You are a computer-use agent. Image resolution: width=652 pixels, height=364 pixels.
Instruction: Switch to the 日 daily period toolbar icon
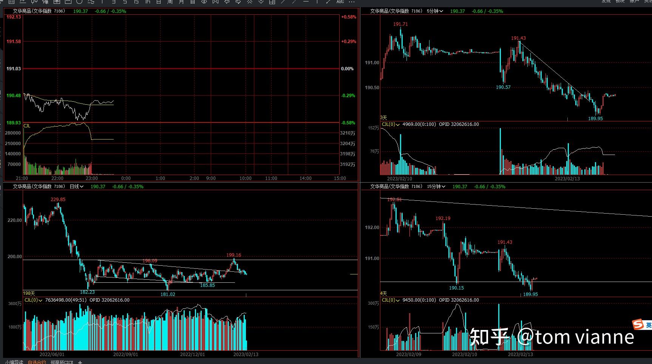pos(159,2)
